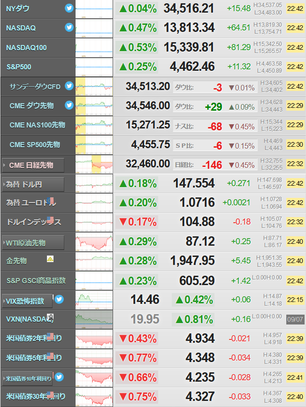Click the Twitter icon next to CME ダウ先物
This screenshot has height=407, width=306.
(69, 105)
